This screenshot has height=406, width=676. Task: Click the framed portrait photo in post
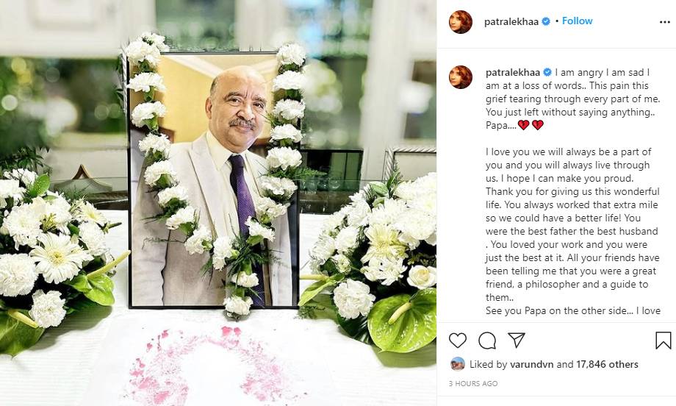tap(215, 179)
